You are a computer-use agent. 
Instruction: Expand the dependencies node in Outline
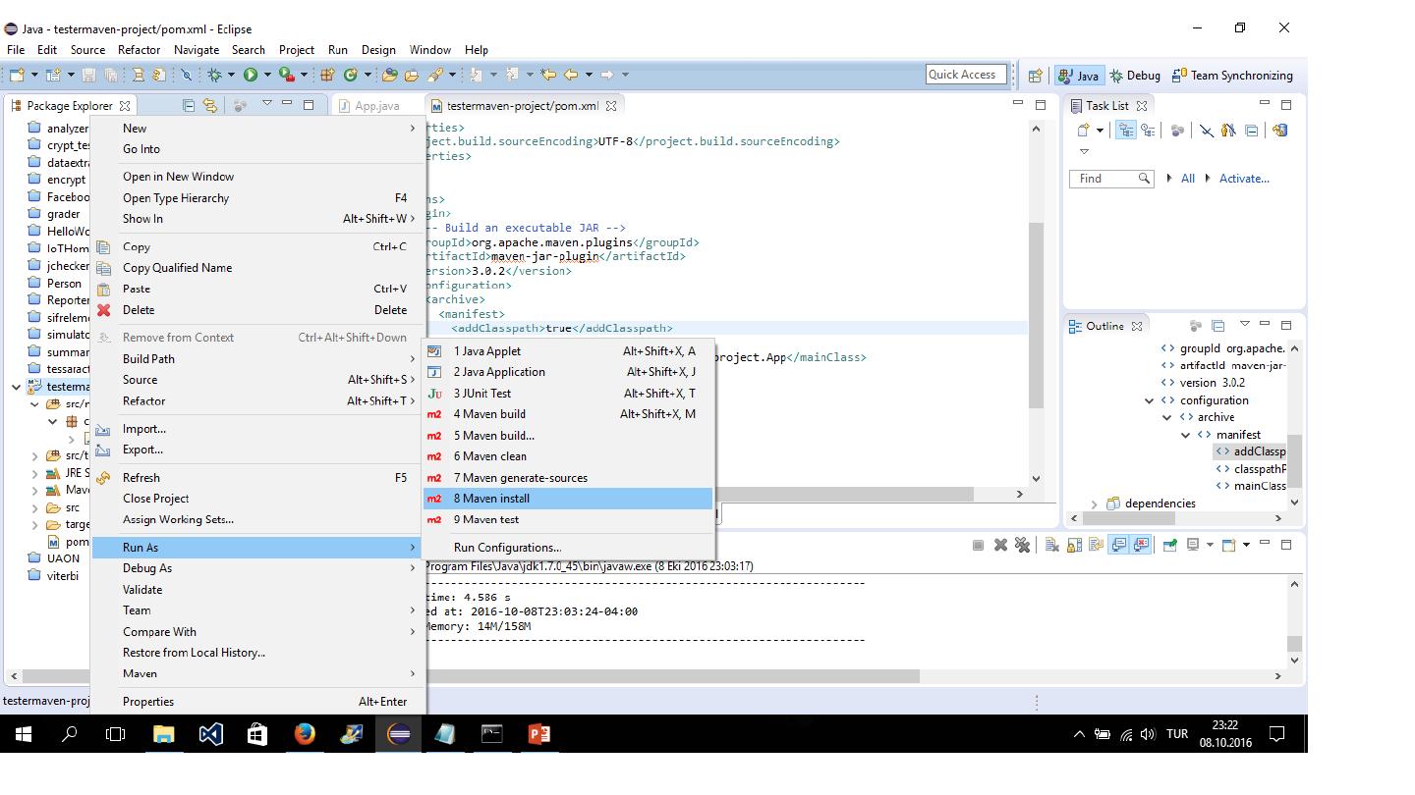click(x=1094, y=503)
